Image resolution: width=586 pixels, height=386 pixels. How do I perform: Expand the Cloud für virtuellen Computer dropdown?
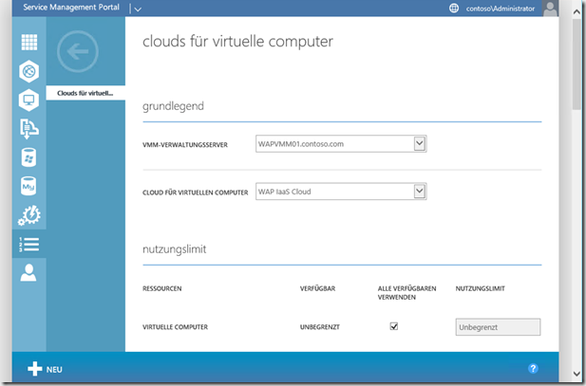click(419, 192)
